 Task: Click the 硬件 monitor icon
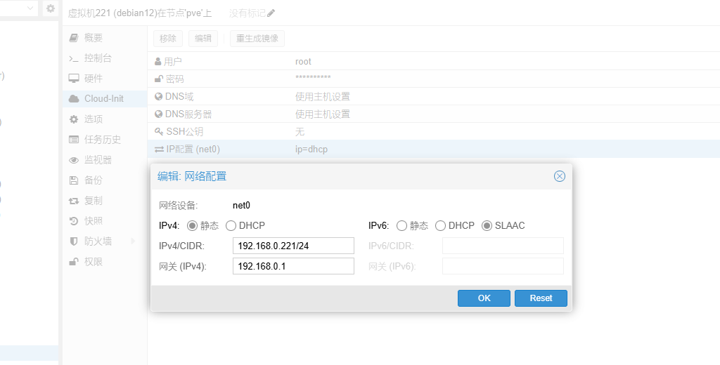point(73,79)
